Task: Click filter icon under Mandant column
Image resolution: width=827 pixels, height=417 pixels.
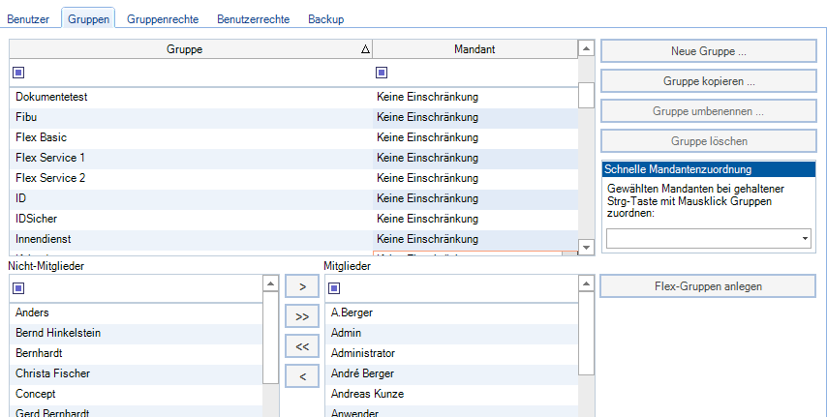Action: click(x=381, y=73)
